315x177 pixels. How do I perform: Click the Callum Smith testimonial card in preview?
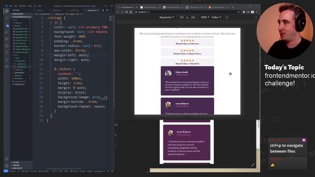coord(187,81)
